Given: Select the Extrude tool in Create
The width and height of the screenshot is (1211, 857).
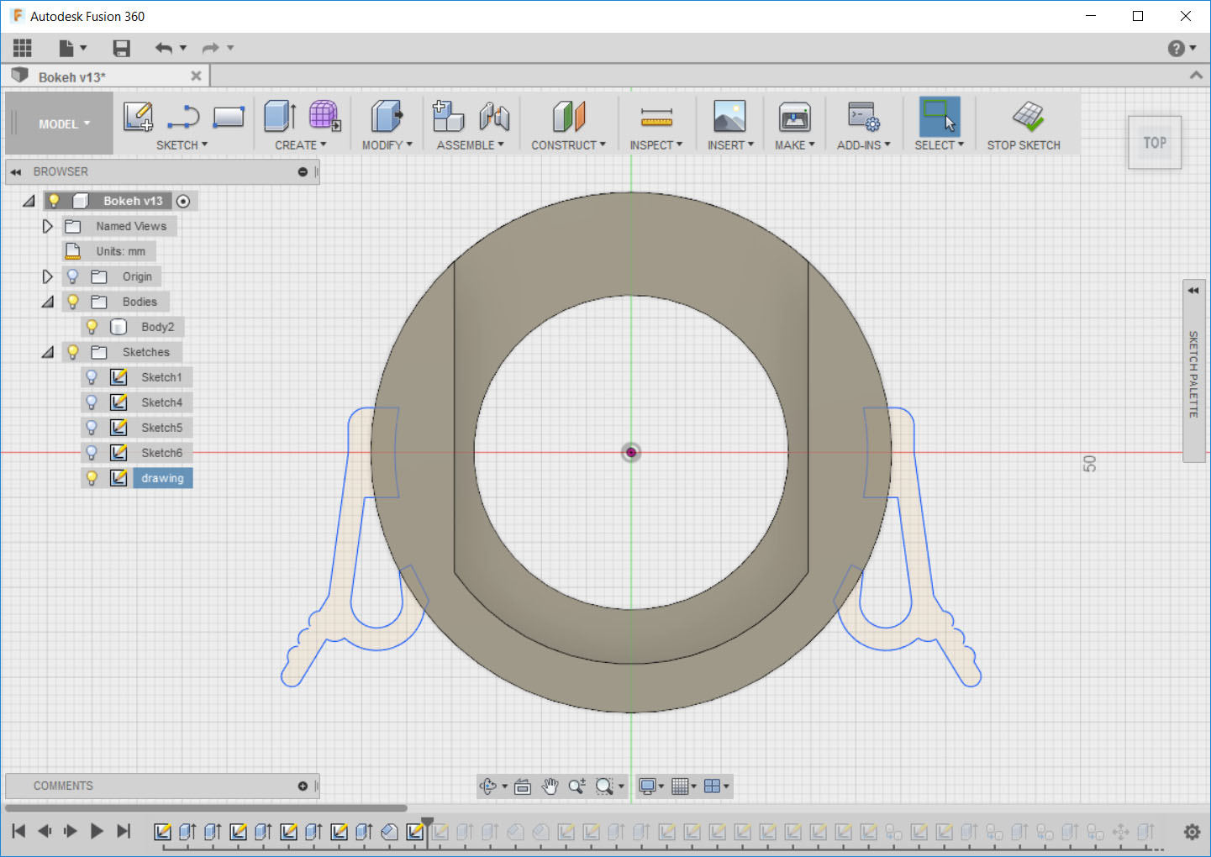Looking at the screenshot, I should click(280, 117).
